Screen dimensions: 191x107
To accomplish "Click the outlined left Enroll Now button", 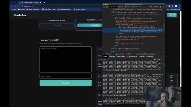I will pos(57,25).
